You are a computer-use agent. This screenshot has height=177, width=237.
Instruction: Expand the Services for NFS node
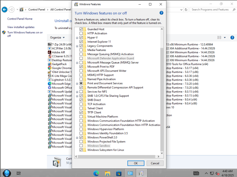pyautogui.click(x=77, y=92)
